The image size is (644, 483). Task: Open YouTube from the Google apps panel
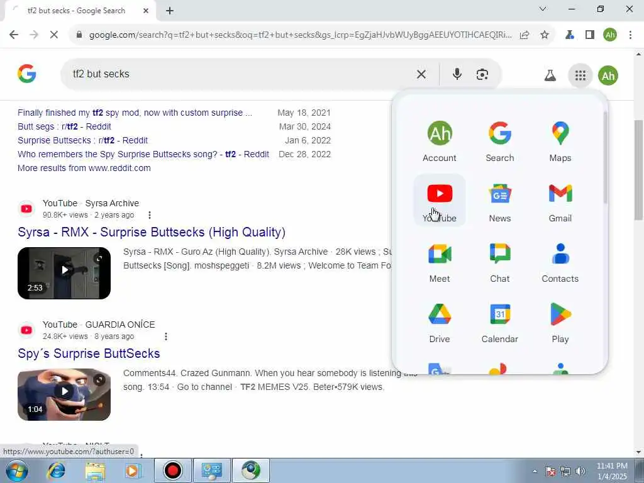point(440,201)
